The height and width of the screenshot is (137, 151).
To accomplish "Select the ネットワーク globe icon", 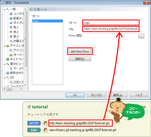I will click(x=8, y=59).
